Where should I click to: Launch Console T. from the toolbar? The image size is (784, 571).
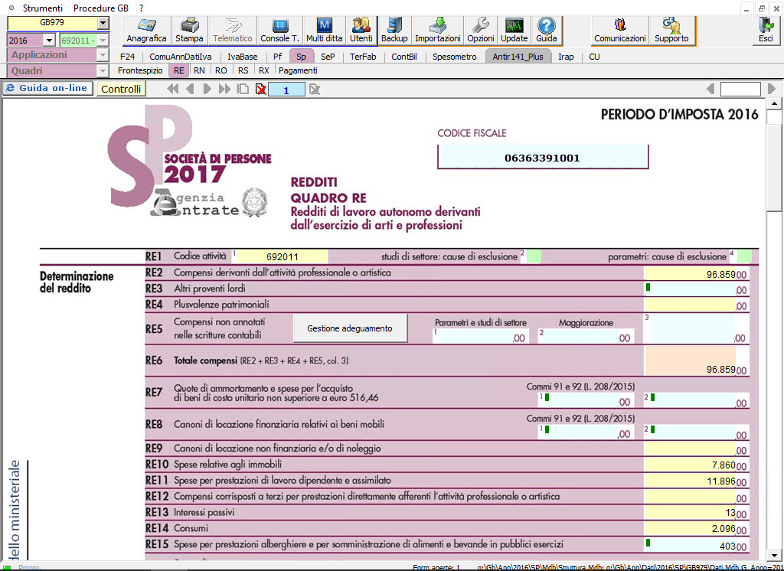(279, 30)
